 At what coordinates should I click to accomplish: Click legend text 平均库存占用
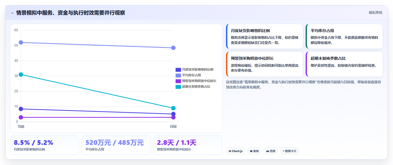coord(191,75)
